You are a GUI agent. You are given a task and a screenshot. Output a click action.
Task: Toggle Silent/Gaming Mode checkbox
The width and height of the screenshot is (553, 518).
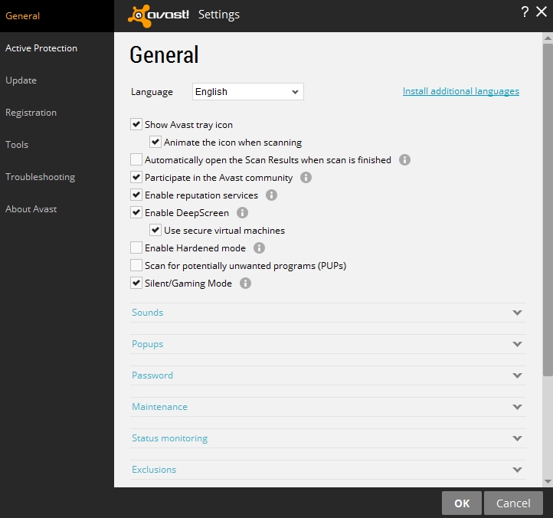136,283
